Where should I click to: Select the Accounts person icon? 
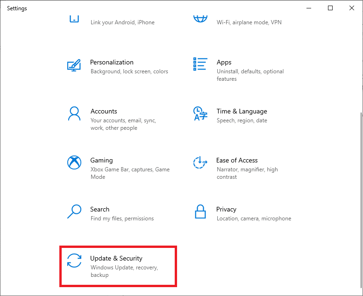coord(74,113)
